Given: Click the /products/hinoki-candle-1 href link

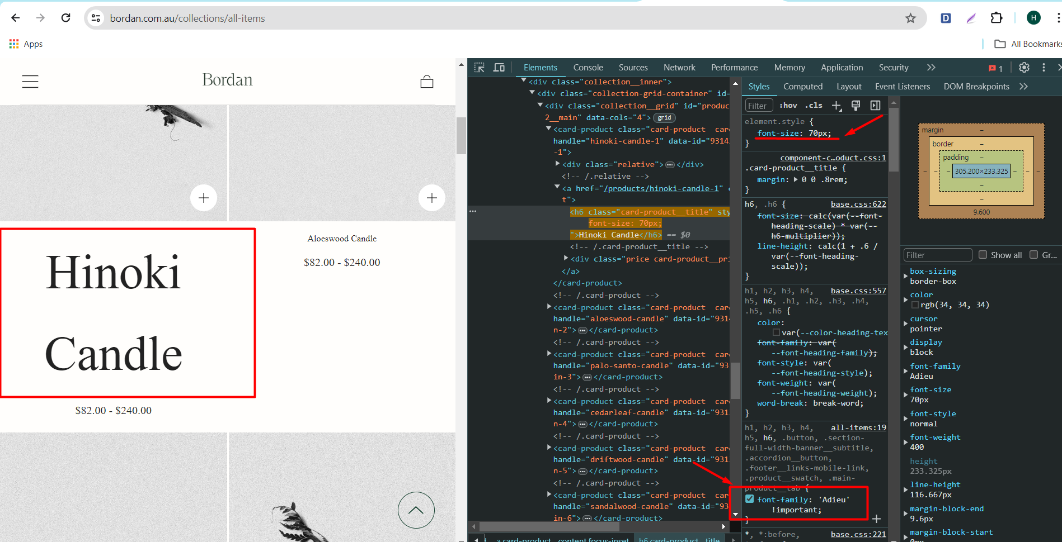Looking at the screenshot, I should (x=661, y=189).
